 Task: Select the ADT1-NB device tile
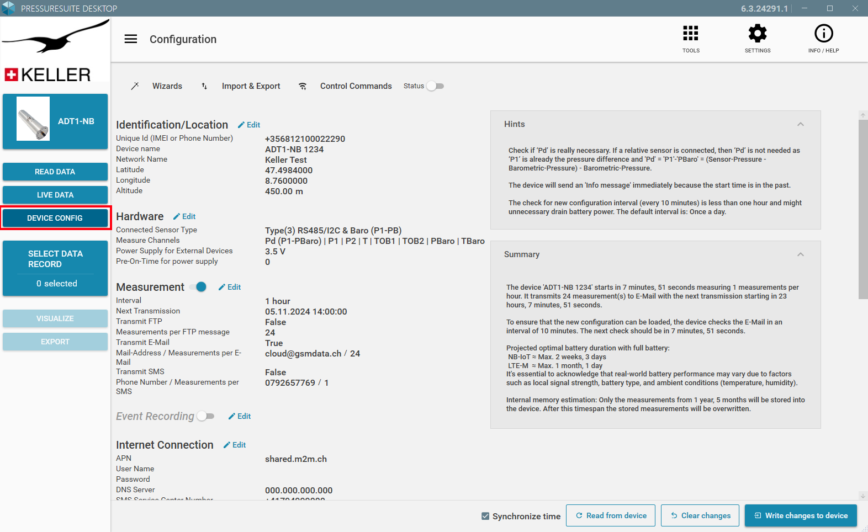point(55,121)
